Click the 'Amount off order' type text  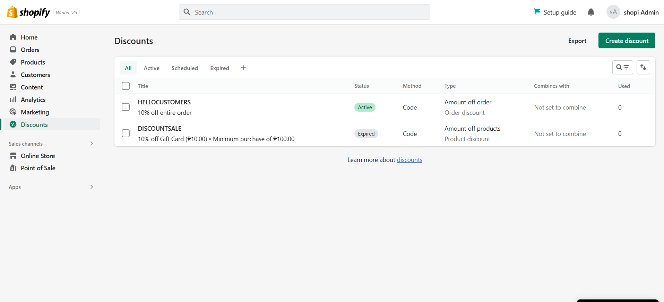(x=468, y=102)
